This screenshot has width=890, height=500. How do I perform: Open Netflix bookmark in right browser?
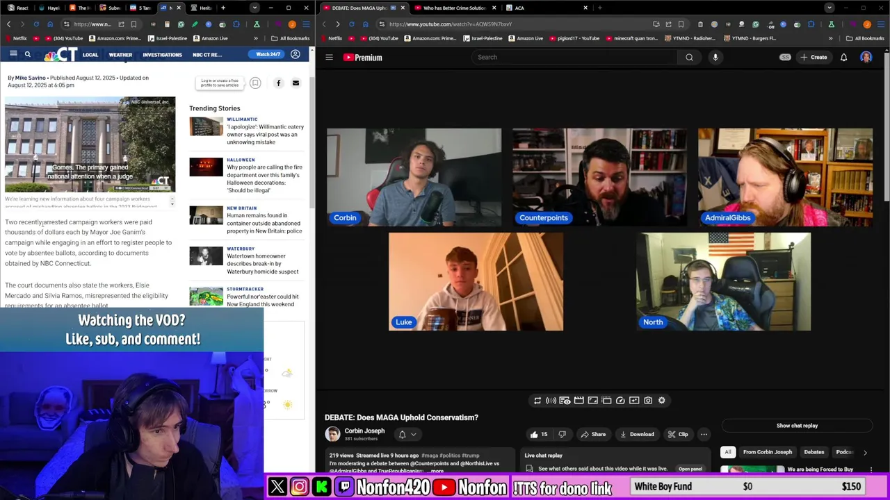(332, 38)
